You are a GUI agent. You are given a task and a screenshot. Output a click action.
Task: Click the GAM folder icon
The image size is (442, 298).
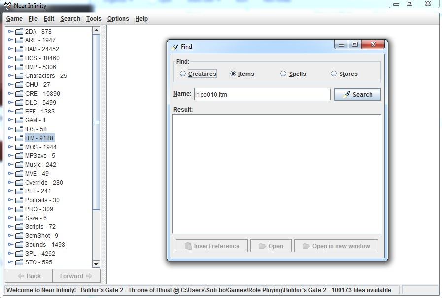(x=19, y=120)
